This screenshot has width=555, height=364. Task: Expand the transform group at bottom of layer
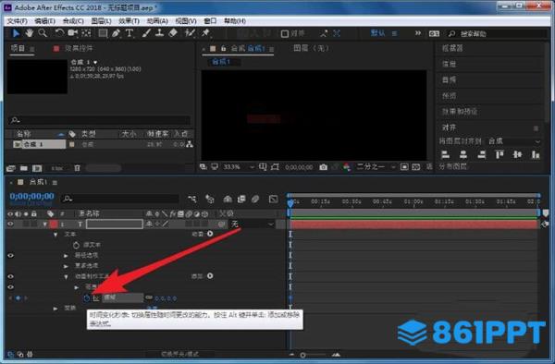(55, 309)
